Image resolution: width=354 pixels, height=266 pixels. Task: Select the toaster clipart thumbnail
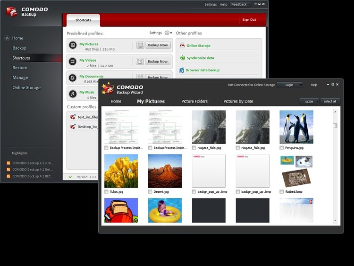click(x=121, y=210)
